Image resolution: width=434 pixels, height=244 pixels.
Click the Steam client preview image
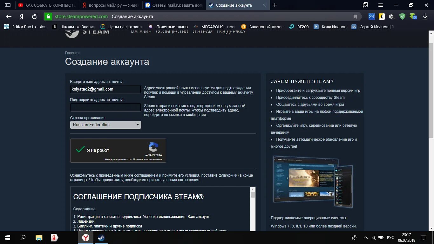(x=313, y=182)
